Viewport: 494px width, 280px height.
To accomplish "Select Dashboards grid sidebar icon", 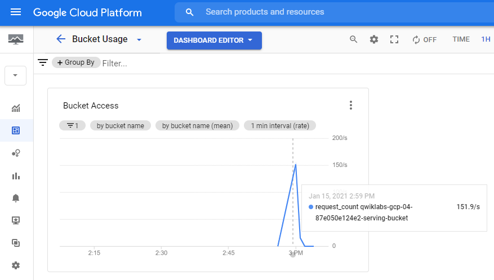I will pos(16,130).
